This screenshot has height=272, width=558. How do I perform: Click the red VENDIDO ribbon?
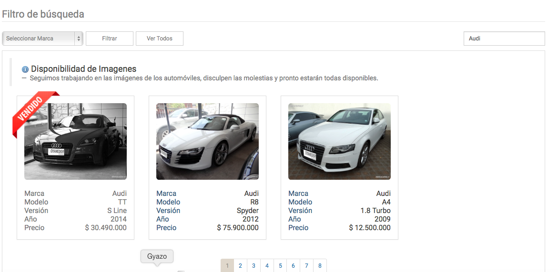coord(31,110)
